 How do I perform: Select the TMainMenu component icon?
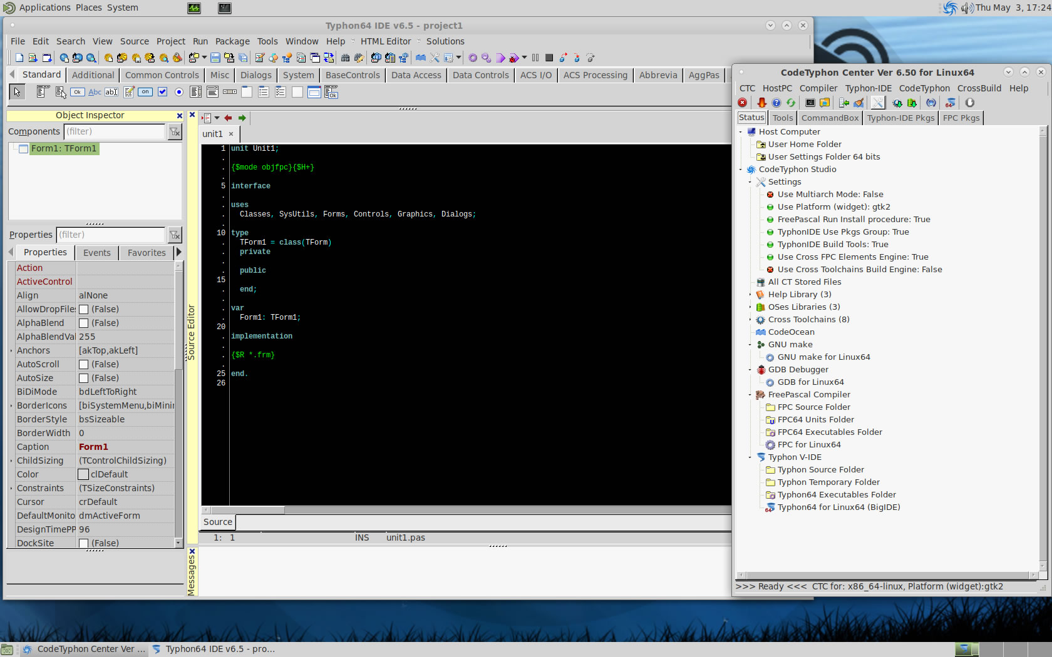(43, 92)
